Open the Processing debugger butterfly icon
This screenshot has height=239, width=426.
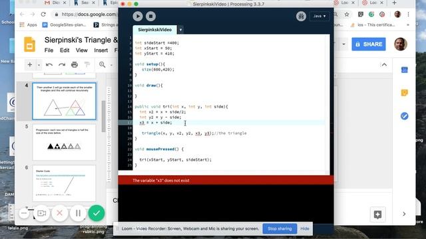pyautogui.click(x=301, y=16)
